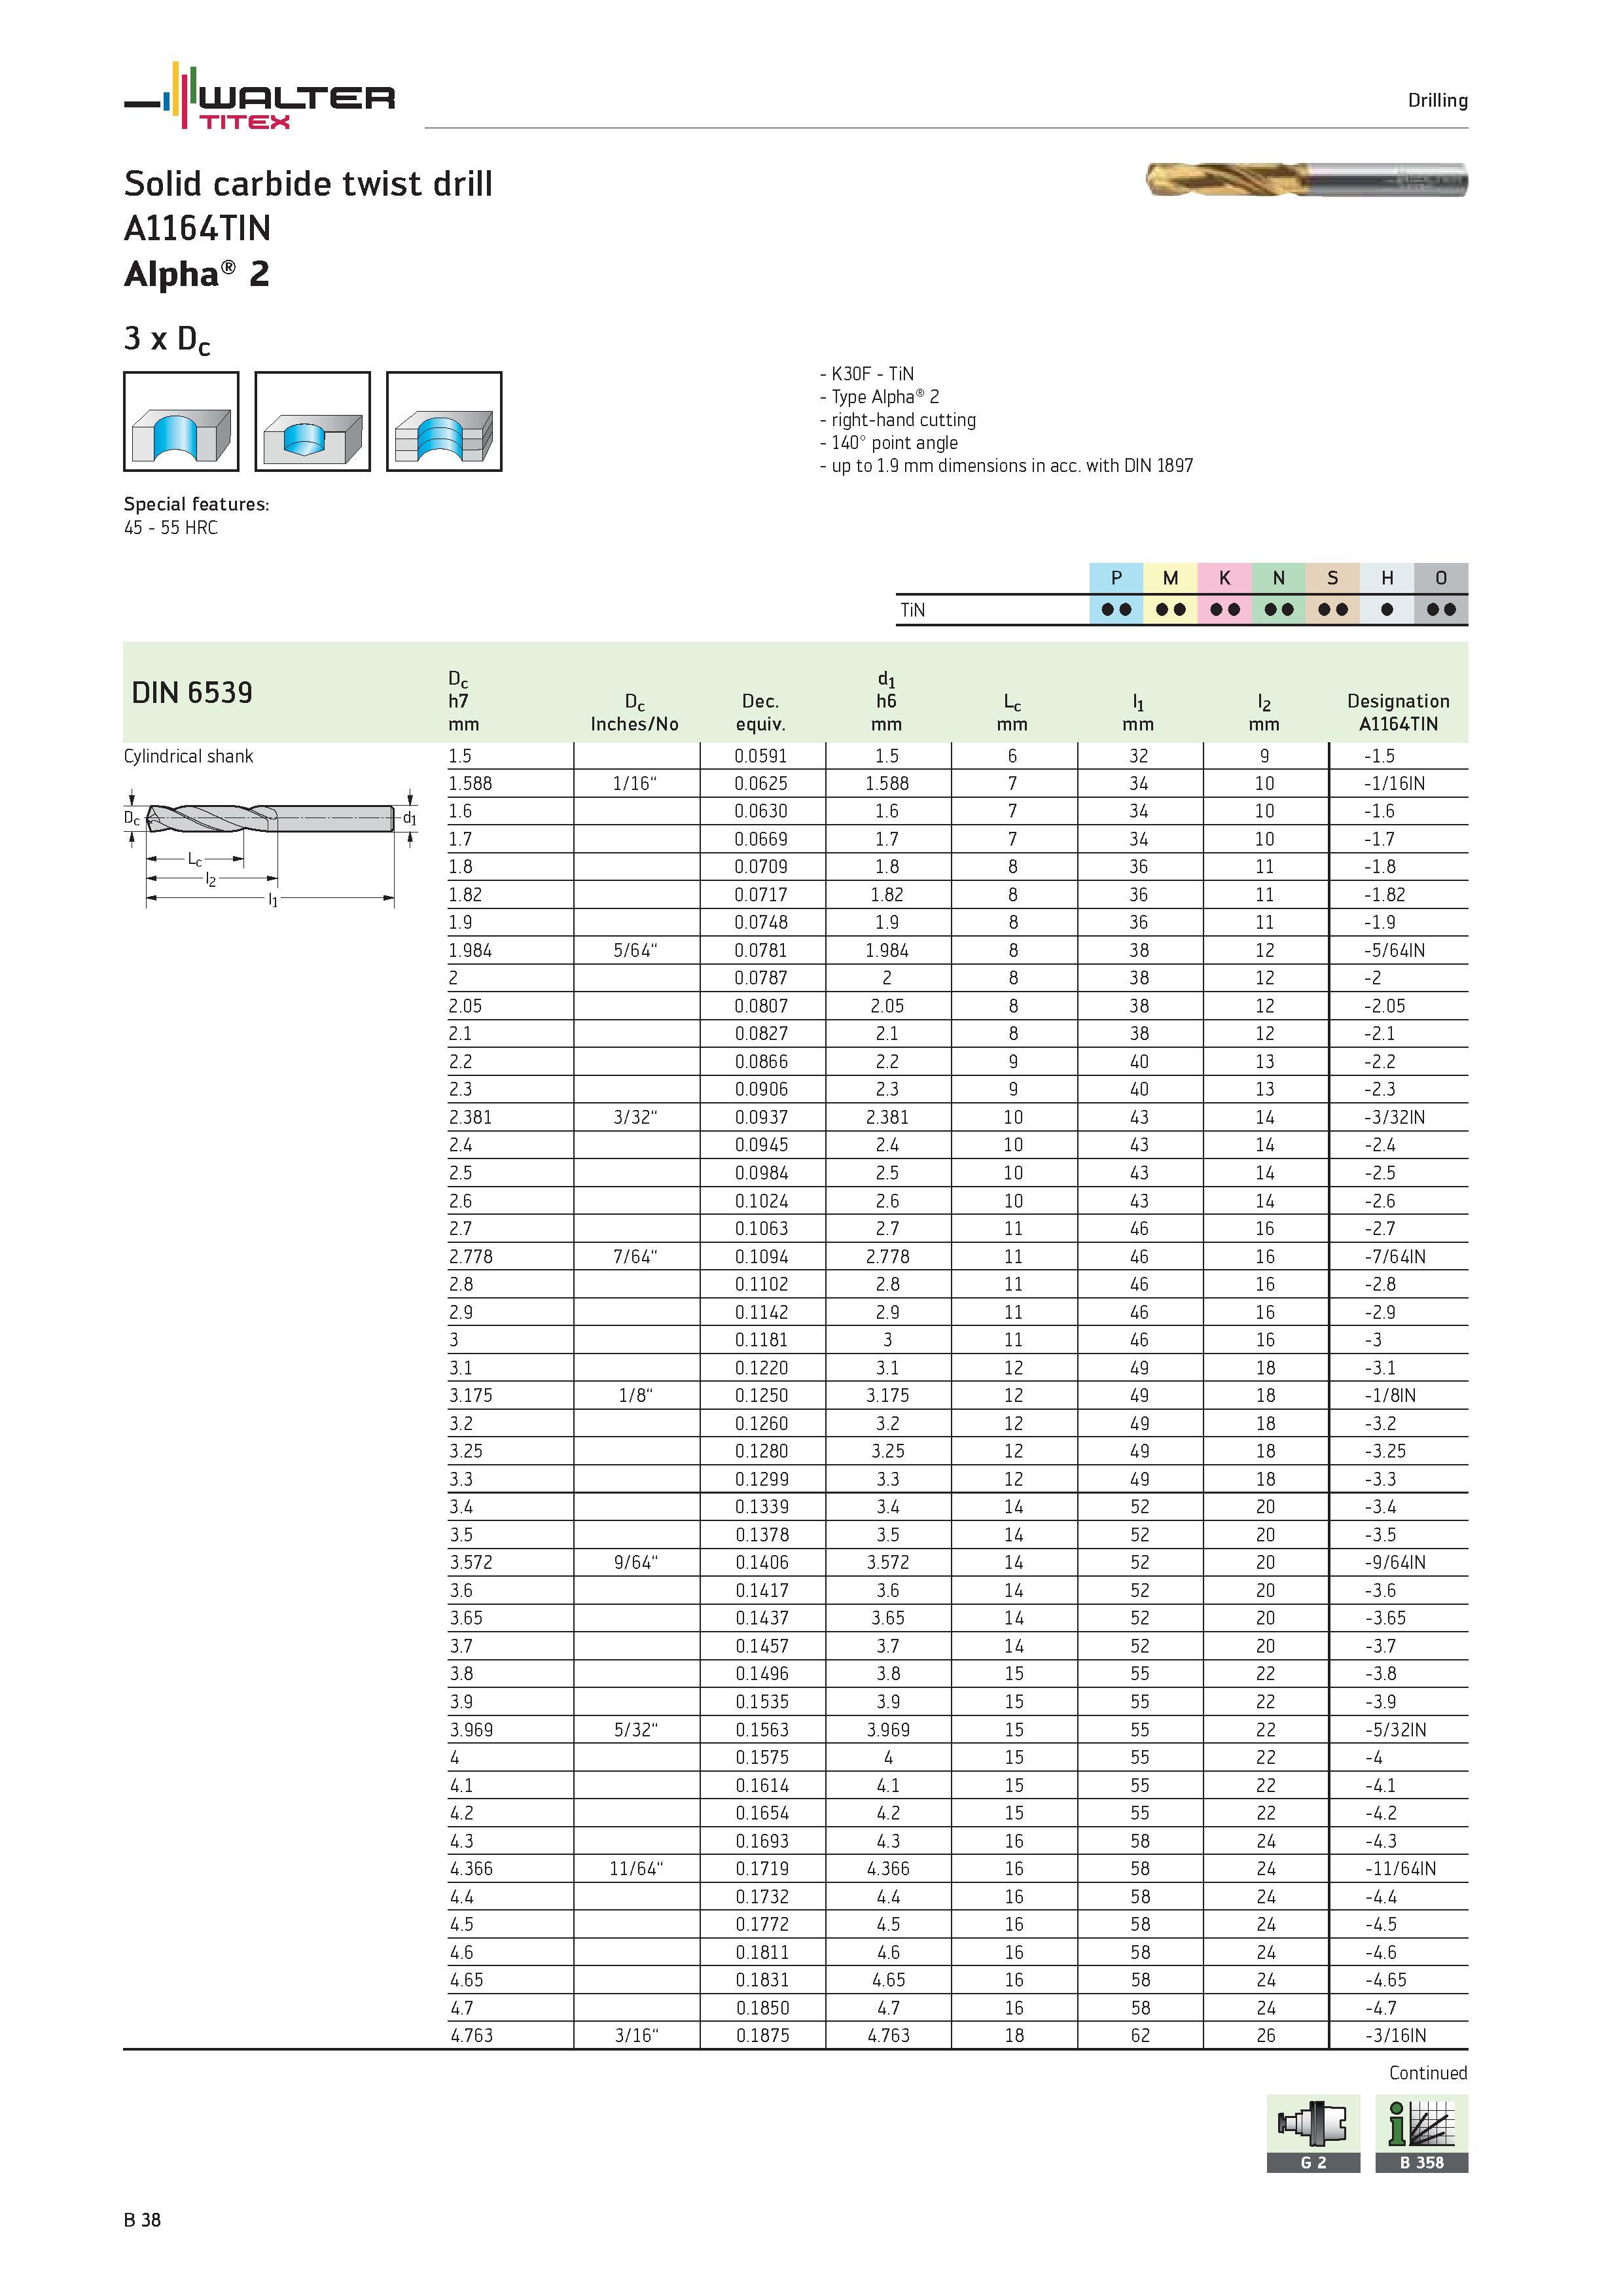This screenshot has width=1623, height=2296.
Task: Select the "Alpha® 2" product name
Action: click(x=197, y=274)
